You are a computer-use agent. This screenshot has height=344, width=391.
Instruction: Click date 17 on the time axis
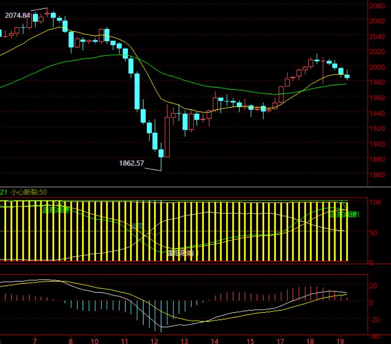280,341
